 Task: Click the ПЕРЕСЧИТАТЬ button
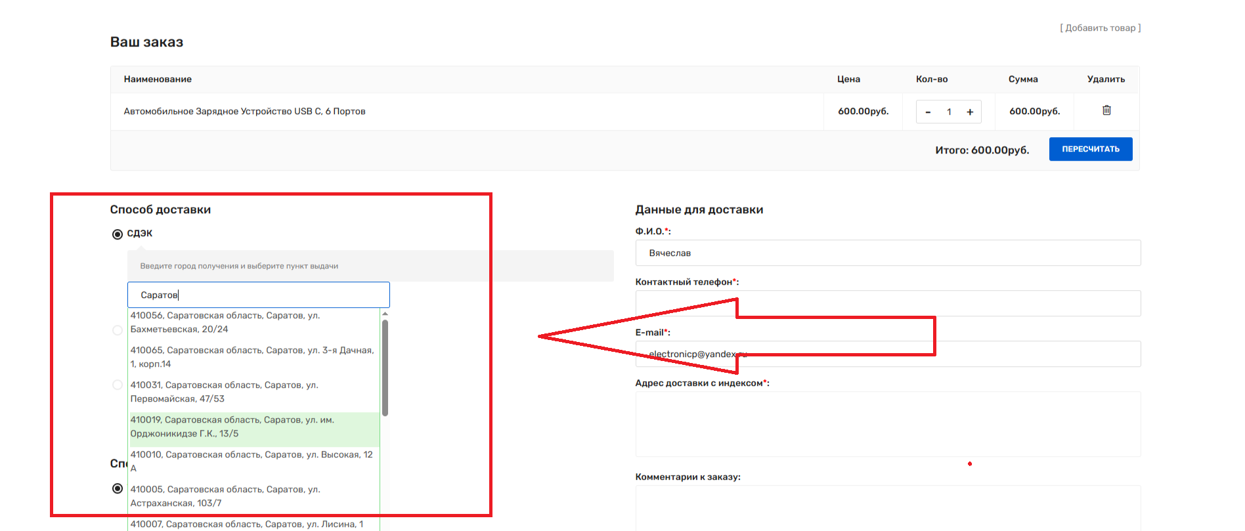click(1090, 149)
